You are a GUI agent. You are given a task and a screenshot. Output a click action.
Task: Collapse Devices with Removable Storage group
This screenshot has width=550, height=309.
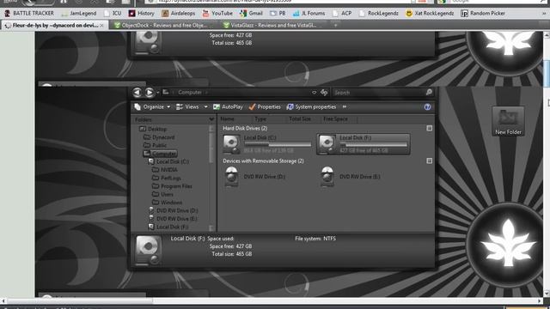tap(430, 161)
